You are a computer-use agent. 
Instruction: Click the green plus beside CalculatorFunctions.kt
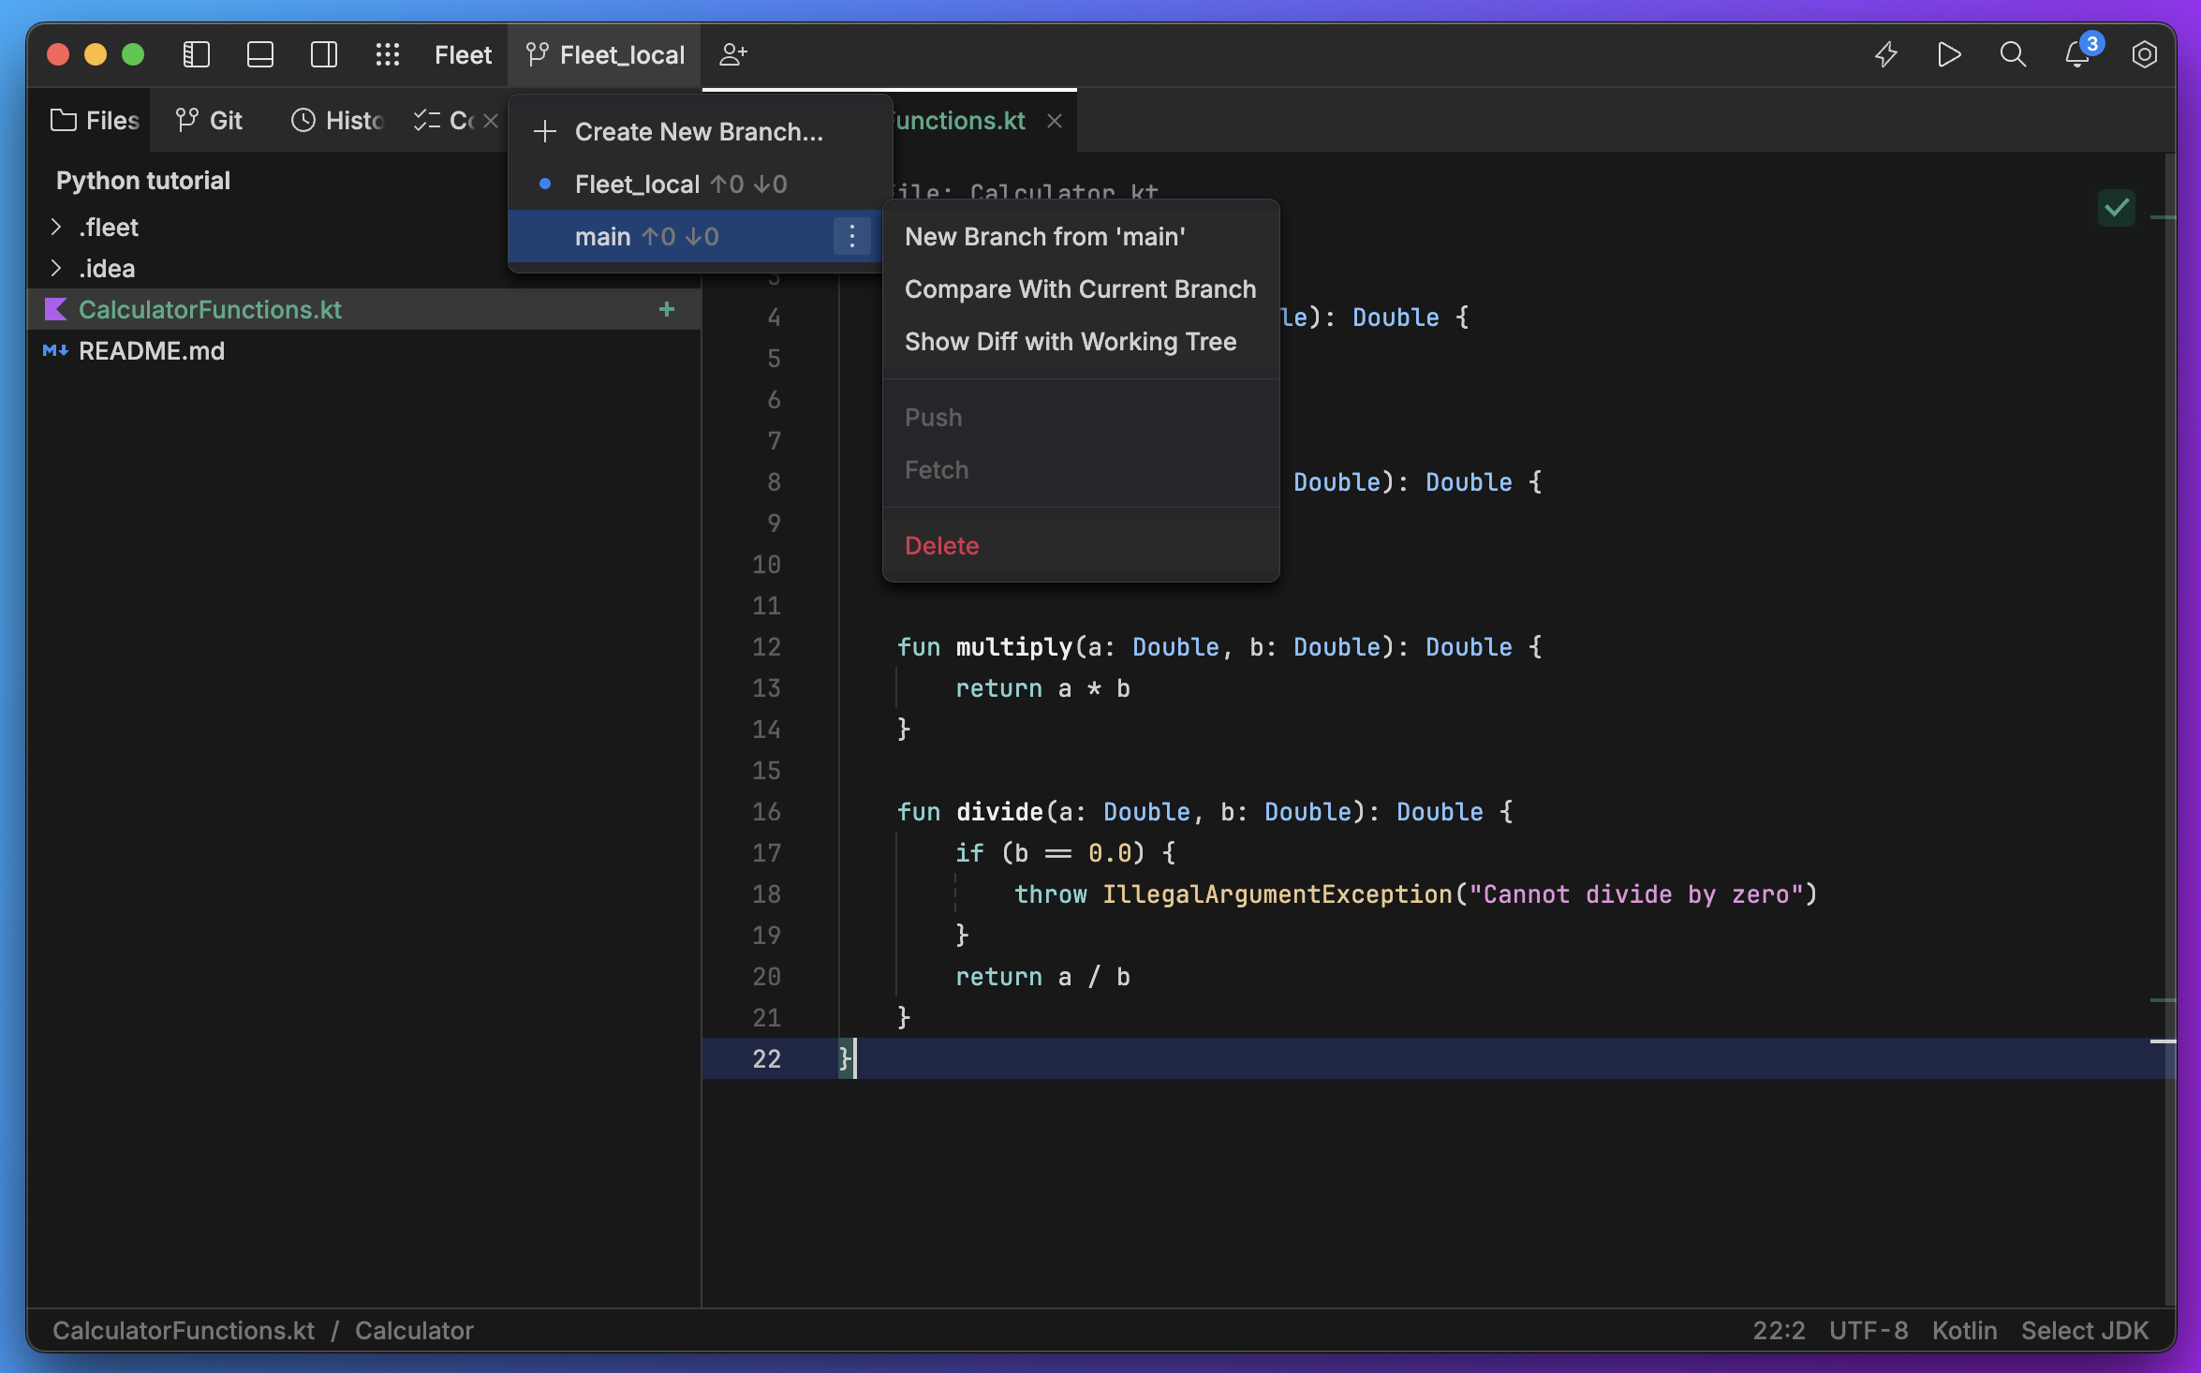tap(667, 309)
